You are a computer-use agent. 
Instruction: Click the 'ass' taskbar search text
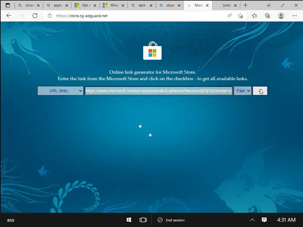[11, 220]
